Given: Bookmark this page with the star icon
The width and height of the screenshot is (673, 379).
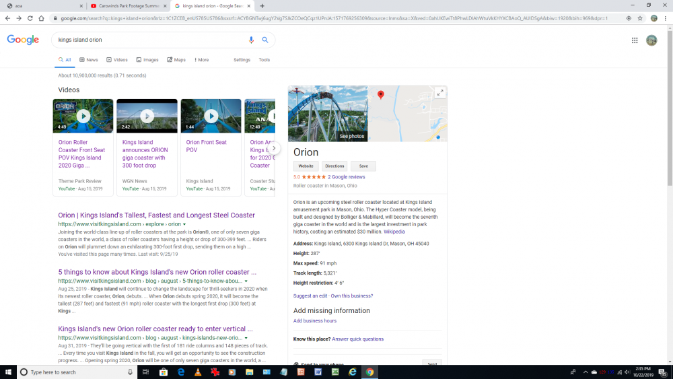Looking at the screenshot, I should (x=640, y=18).
